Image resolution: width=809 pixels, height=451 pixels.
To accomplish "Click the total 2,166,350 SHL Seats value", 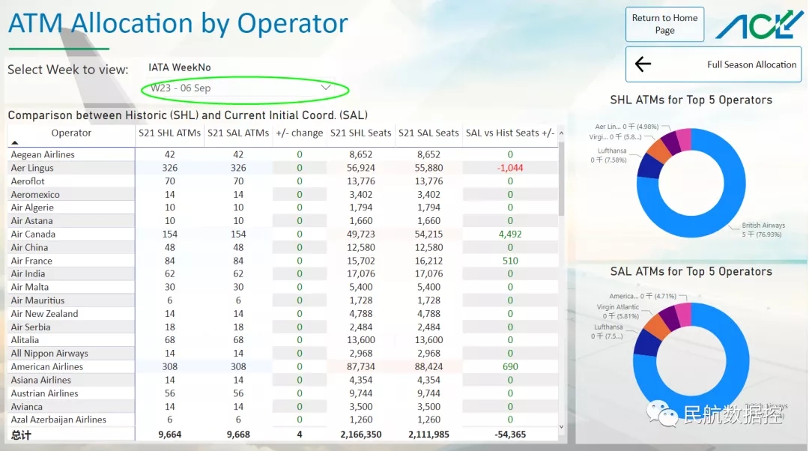I will [360, 435].
